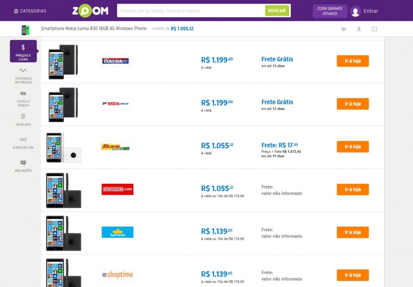This screenshot has height=287, width=413.
Task: Open the compare products icon
Action: (374, 29)
